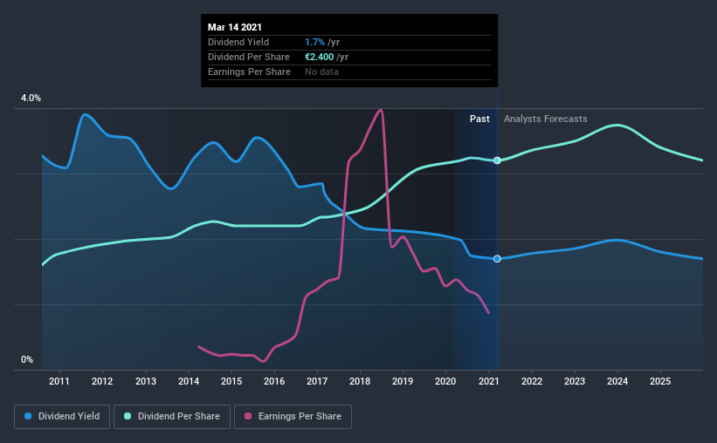Select the blue data point marker at Mar 2021

click(x=497, y=259)
